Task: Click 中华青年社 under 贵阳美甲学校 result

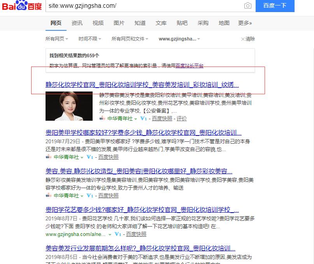Action: (x=66, y=157)
